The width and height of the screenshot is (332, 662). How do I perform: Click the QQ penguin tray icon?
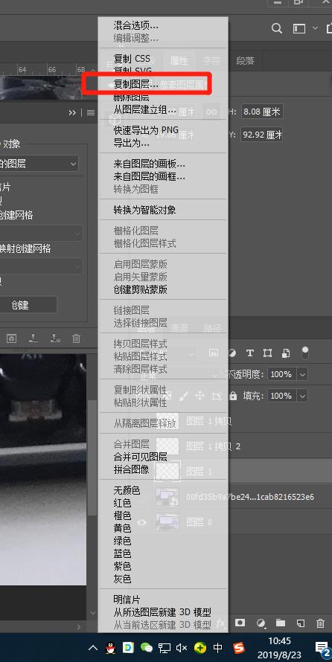click(x=110, y=648)
